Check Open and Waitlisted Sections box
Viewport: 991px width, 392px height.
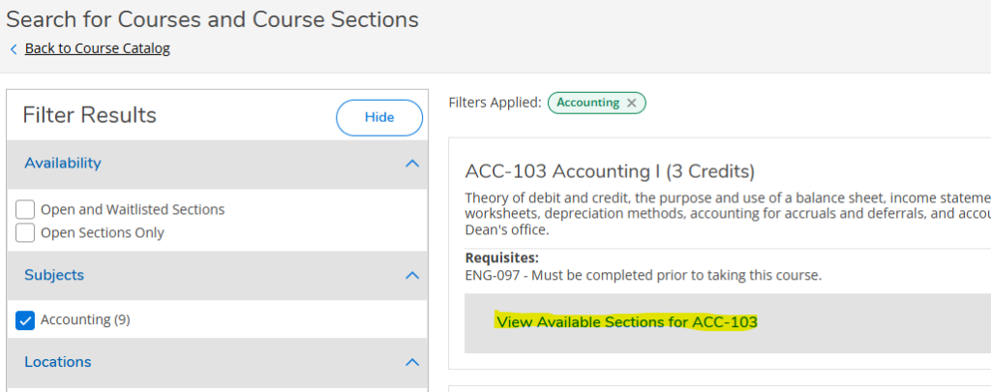tap(26, 209)
